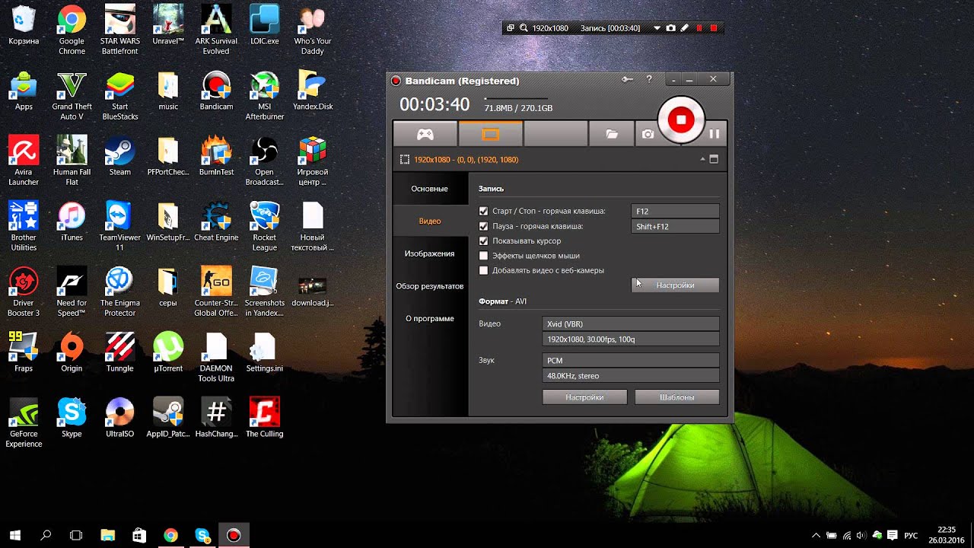The width and height of the screenshot is (974, 548).
Task: Open clock showing 22:35
Action: coord(946,535)
